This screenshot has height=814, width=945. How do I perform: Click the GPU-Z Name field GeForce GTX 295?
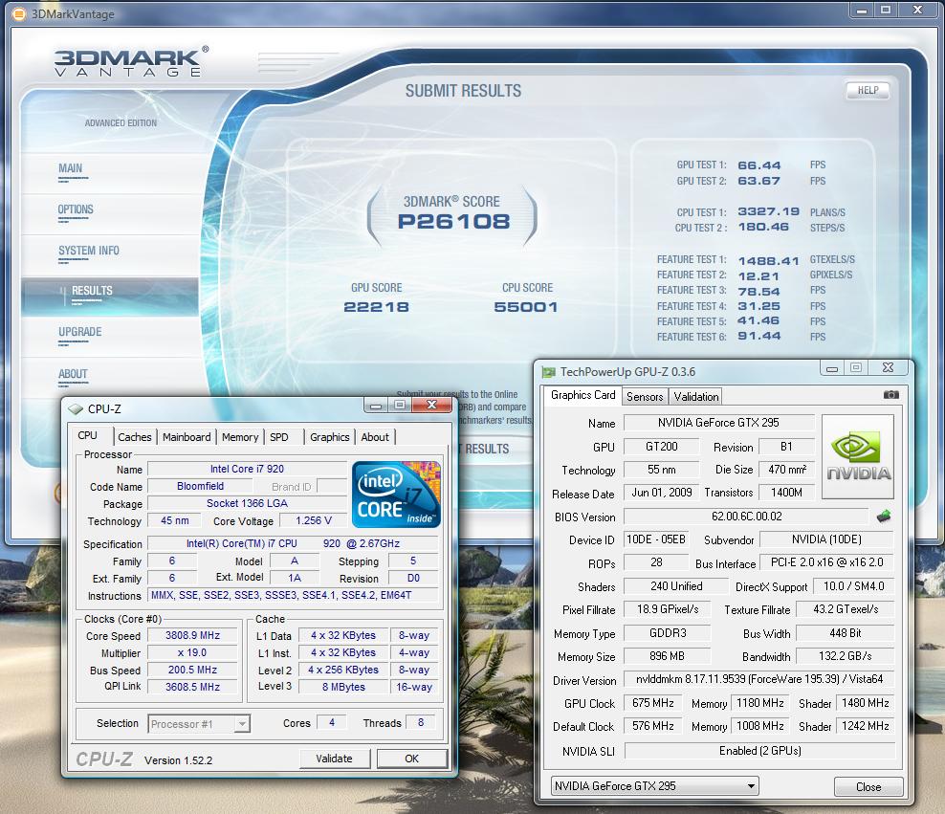point(718,423)
